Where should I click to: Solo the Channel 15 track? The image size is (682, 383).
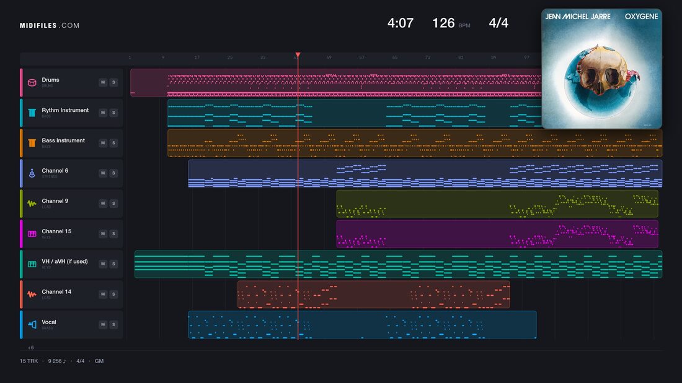pyautogui.click(x=113, y=234)
